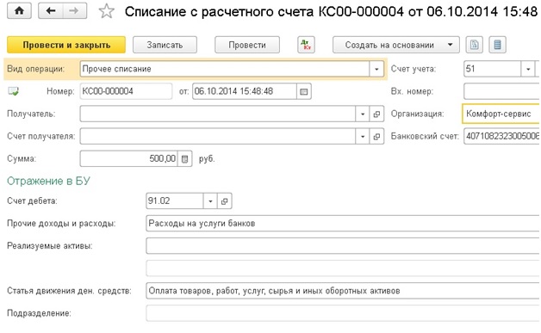Viewport: 541px width, 333px height.
Task: Click document posted status icon near Номер
Action: pyautogui.click(x=13, y=91)
